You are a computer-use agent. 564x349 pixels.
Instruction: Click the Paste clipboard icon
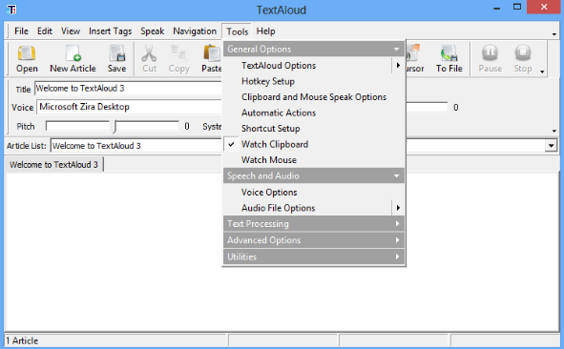click(212, 53)
